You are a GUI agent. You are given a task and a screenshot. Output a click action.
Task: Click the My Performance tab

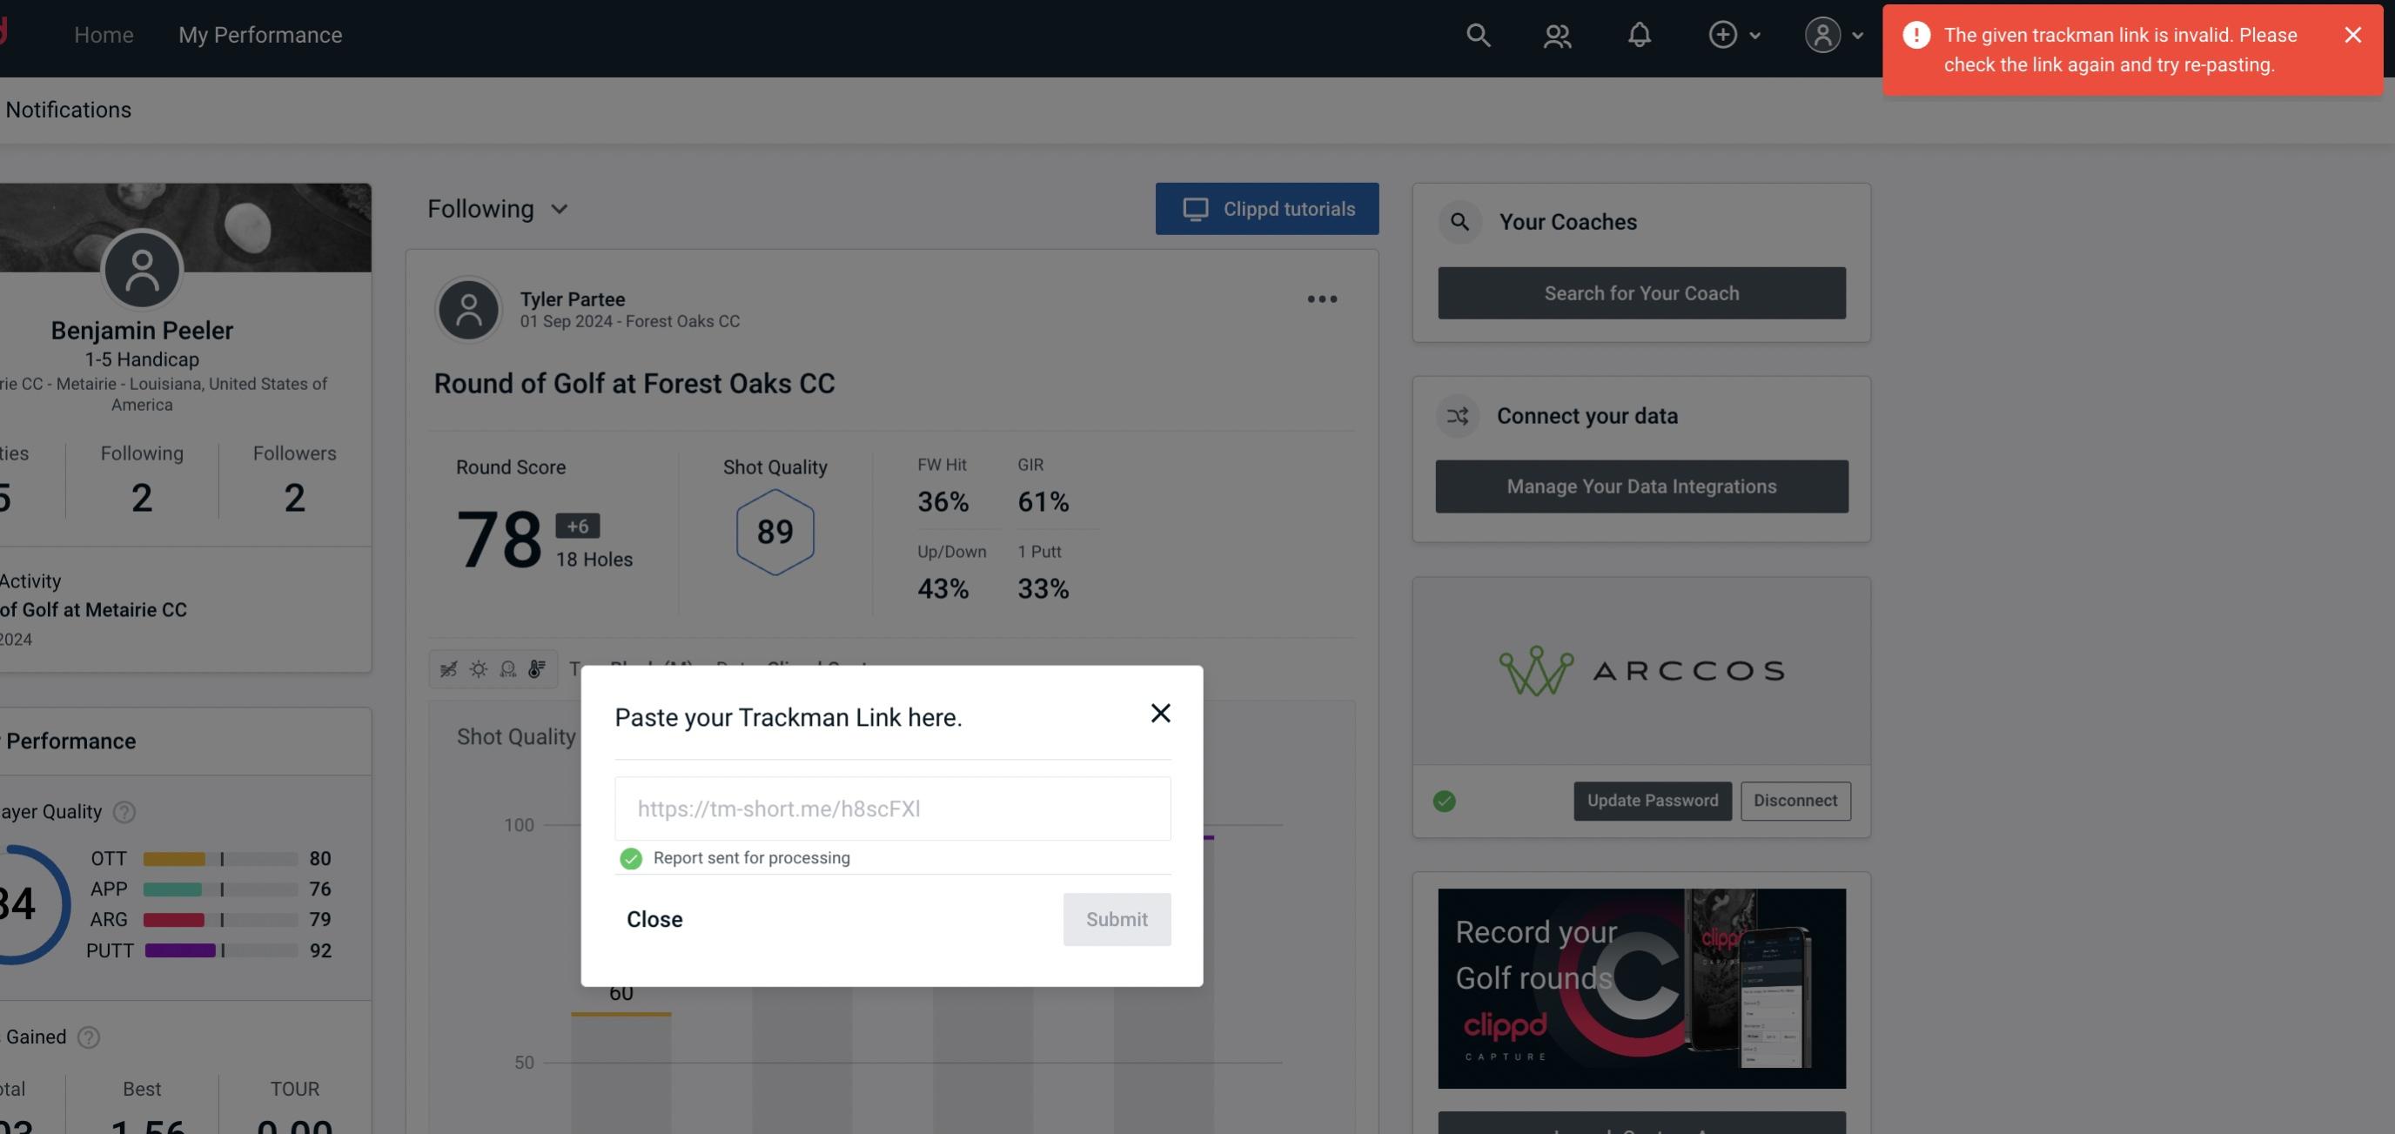pos(259,34)
